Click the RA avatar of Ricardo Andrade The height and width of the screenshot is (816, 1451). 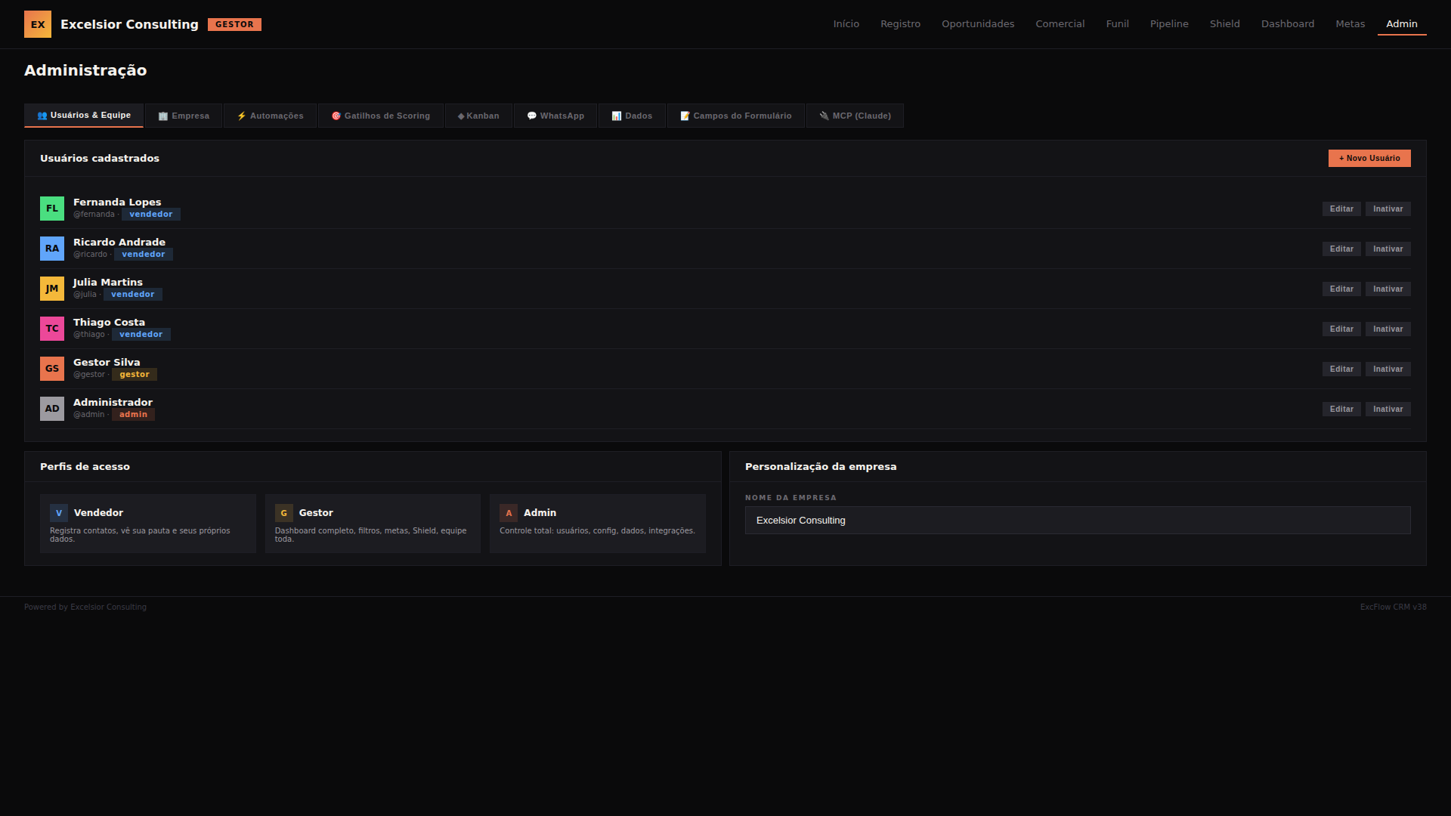[52, 249]
